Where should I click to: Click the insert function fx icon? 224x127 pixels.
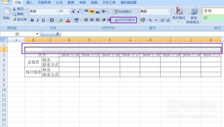pos(58,34)
